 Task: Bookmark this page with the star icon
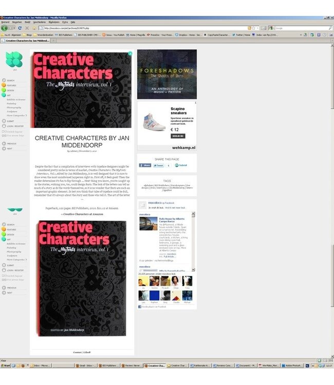pos(254,28)
